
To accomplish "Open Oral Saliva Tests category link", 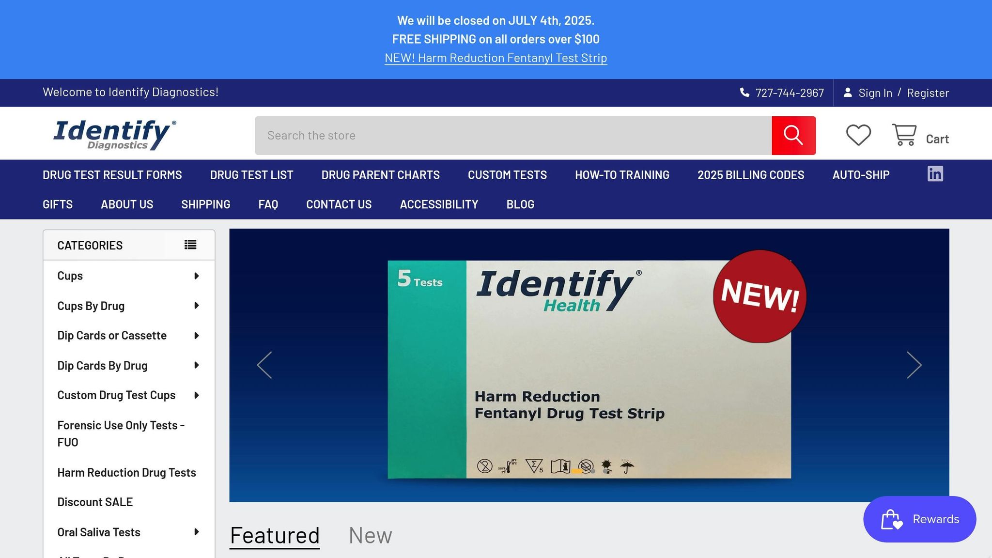I will click(99, 532).
